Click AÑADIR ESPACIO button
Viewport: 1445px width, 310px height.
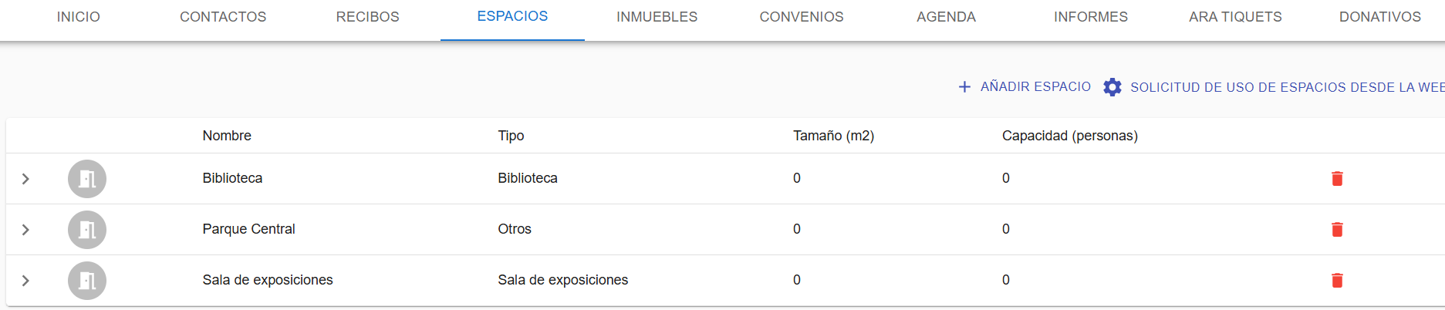(1025, 87)
